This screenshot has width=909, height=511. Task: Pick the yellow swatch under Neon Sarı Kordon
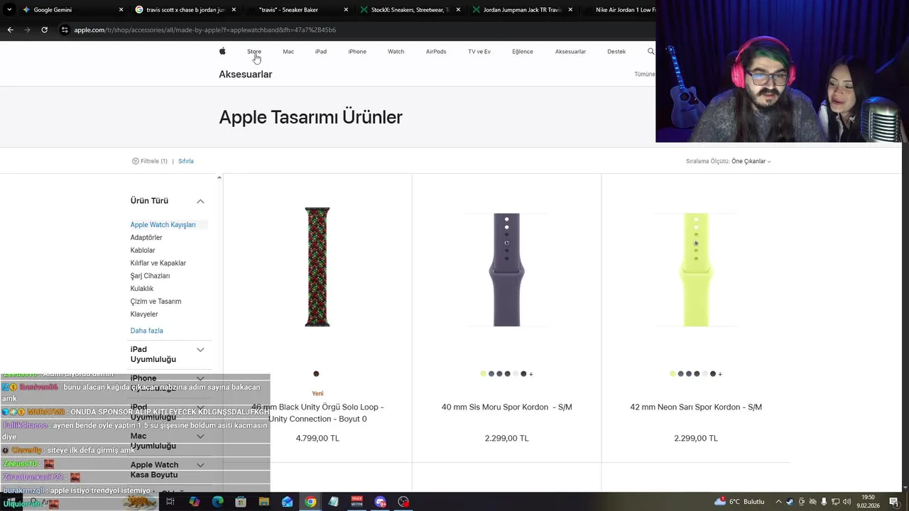pos(673,374)
